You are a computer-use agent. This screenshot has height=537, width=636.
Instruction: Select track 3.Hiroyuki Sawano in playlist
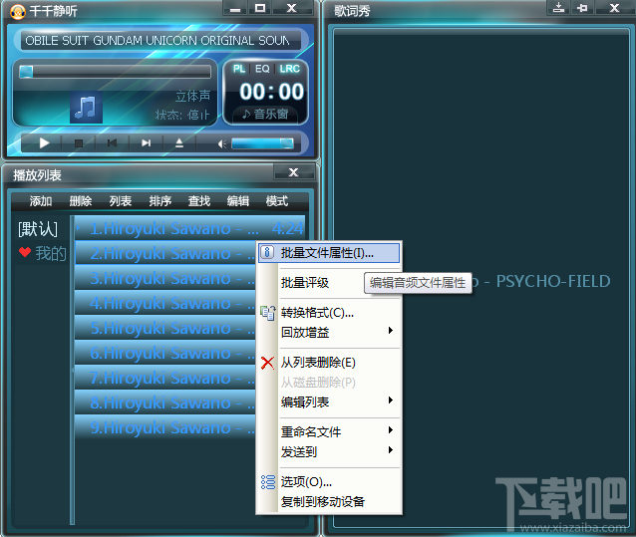click(x=165, y=278)
